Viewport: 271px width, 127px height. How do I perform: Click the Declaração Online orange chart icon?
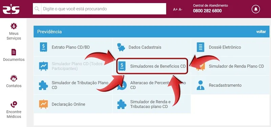click(x=43, y=104)
